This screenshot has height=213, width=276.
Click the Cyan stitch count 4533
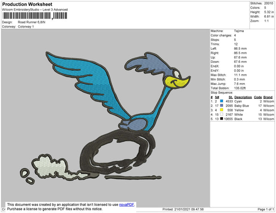[x=229, y=101]
